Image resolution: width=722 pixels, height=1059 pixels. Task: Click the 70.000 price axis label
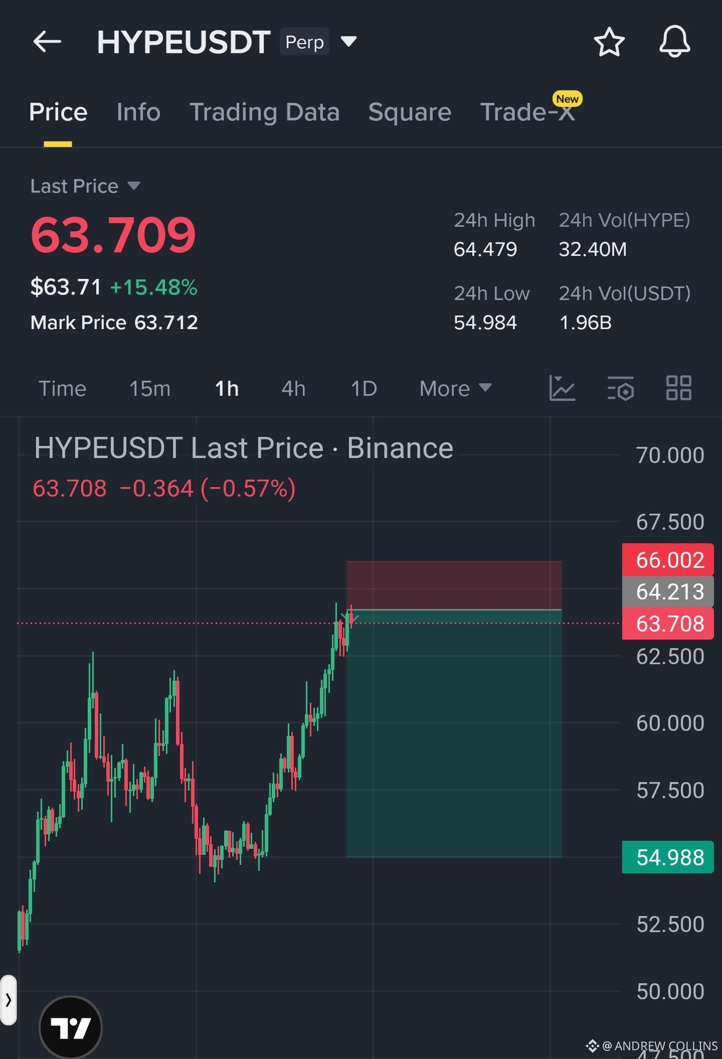click(x=670, y=456)
